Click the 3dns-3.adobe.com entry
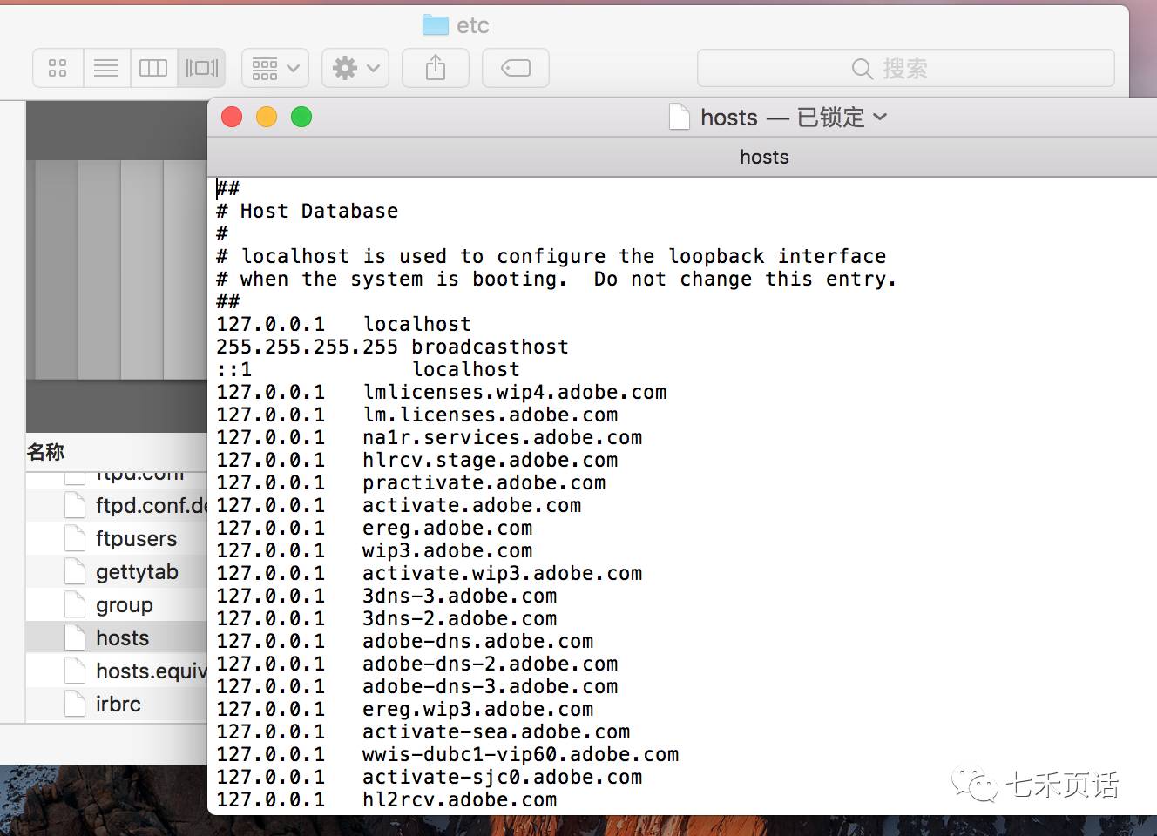 pos(460,596)
